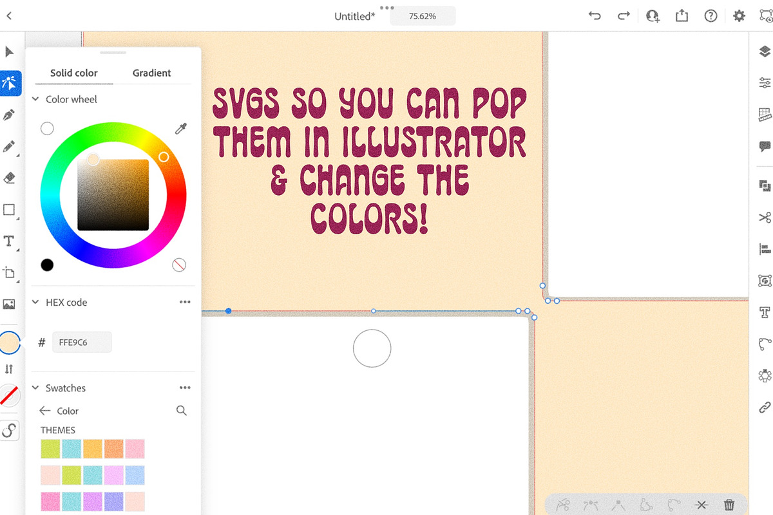Pick a color with the eyedropper
Viewport: 773px width, 515px height.
[x=180, y=129]
